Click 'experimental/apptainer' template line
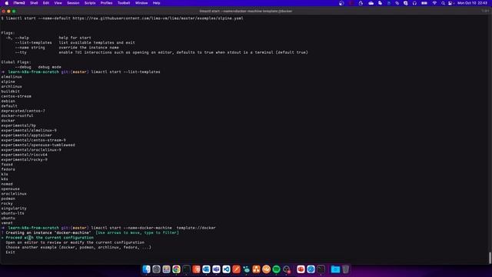 [26, 135]
